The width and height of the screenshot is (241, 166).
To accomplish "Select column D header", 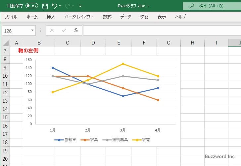I will (93, 43).
